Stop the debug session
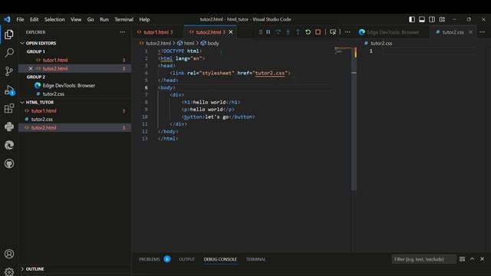Viewport: 491px width, 276px height. click(x=318, y=32)
